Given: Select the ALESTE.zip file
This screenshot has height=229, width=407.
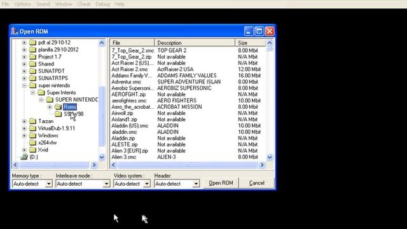Looking at the screenshot, I should pos(125,144).
